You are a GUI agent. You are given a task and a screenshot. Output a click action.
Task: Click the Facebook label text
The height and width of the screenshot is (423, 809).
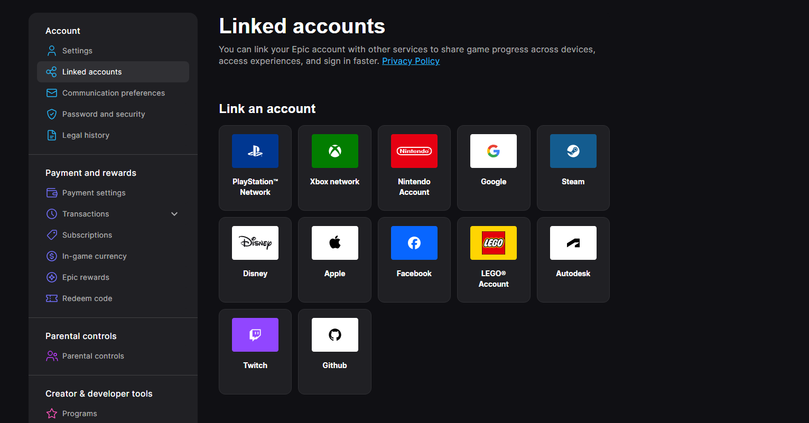click(414, 274)
